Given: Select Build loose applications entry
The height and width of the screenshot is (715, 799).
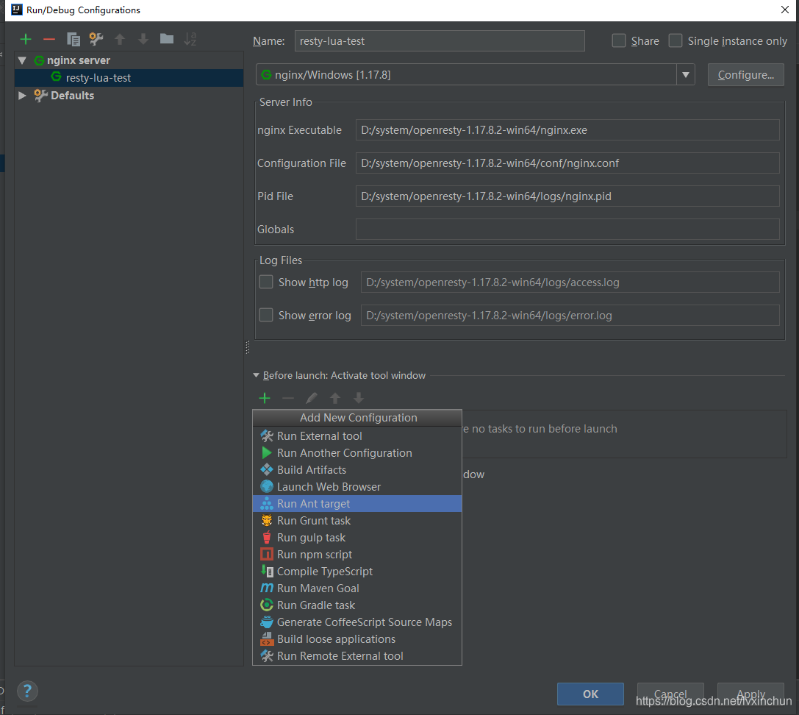Looking at the screenshot, I should 357,638.
